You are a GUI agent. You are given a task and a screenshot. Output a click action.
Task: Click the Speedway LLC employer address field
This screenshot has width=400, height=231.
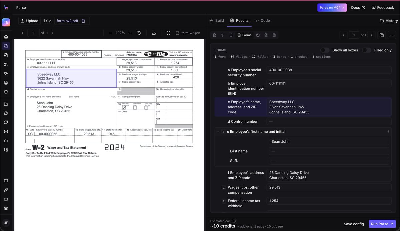click(329, 107)
